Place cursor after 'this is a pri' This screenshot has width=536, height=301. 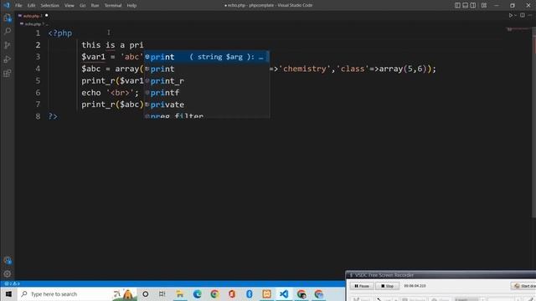click(x=144, y=45)
